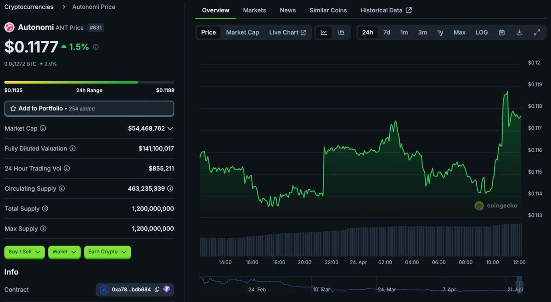Image resolution: width=551 pixels, height=302 pixels.
Task: Select the Price chart mode
Action: tap(208, 33)
